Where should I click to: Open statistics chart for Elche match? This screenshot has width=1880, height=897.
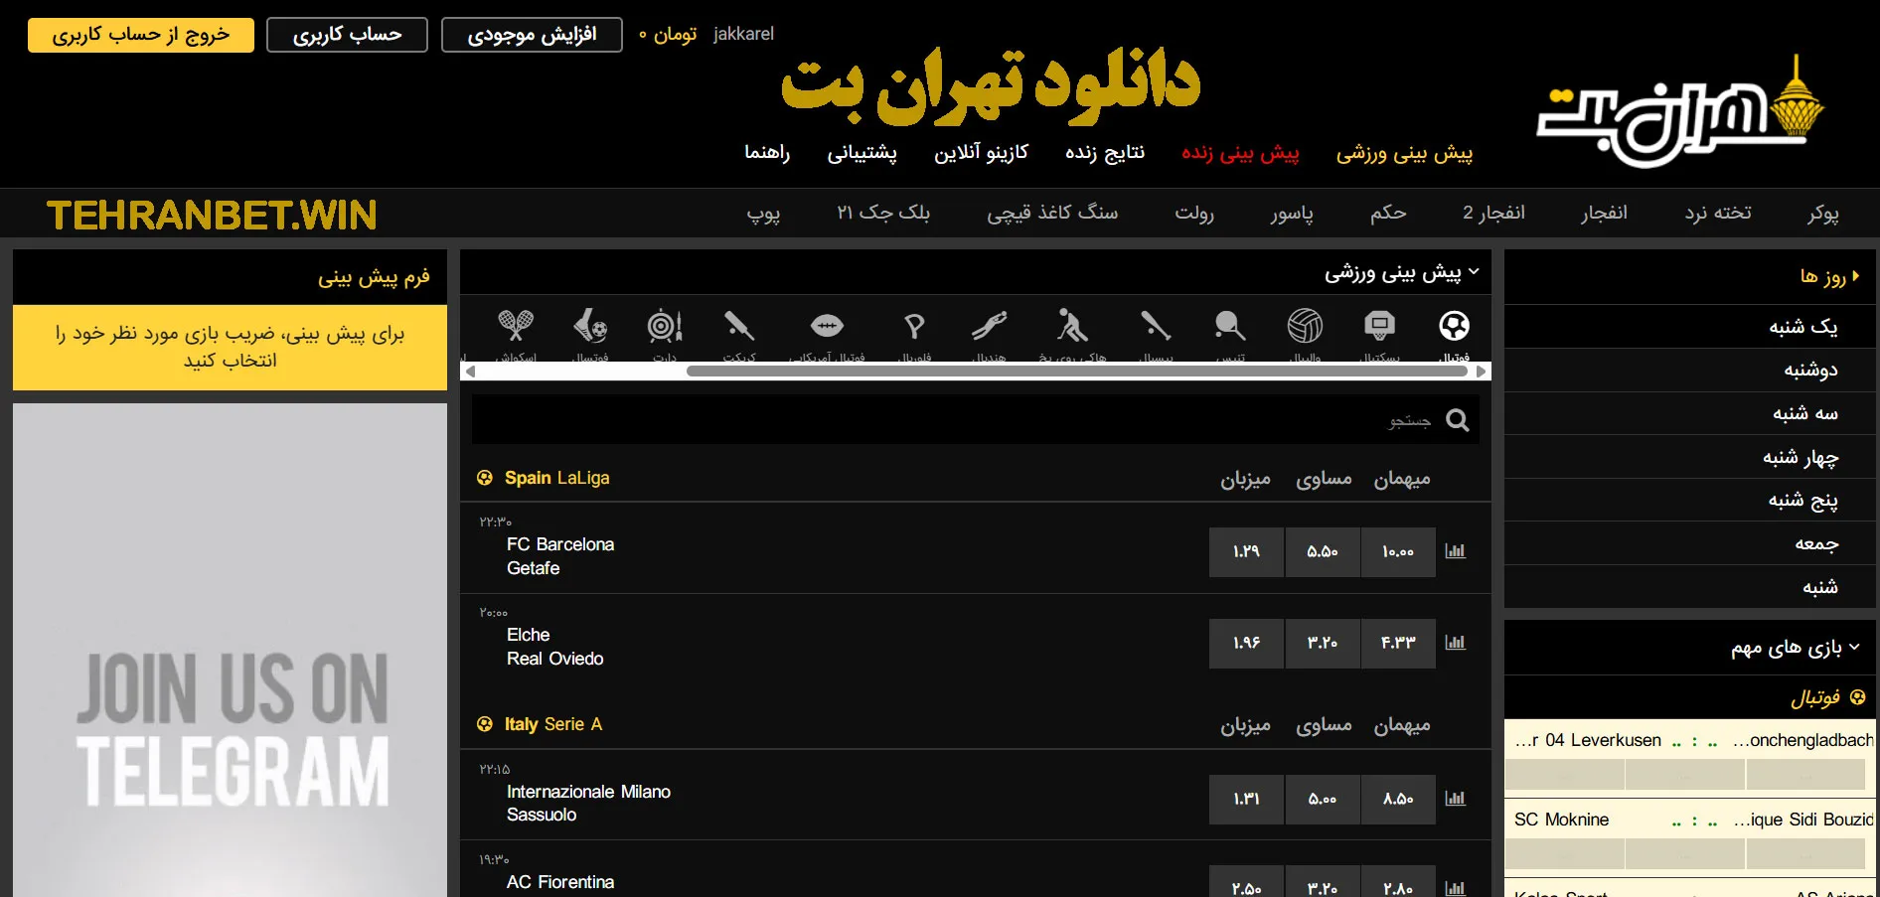[1456, 643]
